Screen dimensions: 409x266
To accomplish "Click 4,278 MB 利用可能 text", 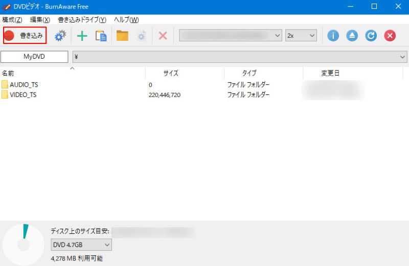I will click(77, 258).
